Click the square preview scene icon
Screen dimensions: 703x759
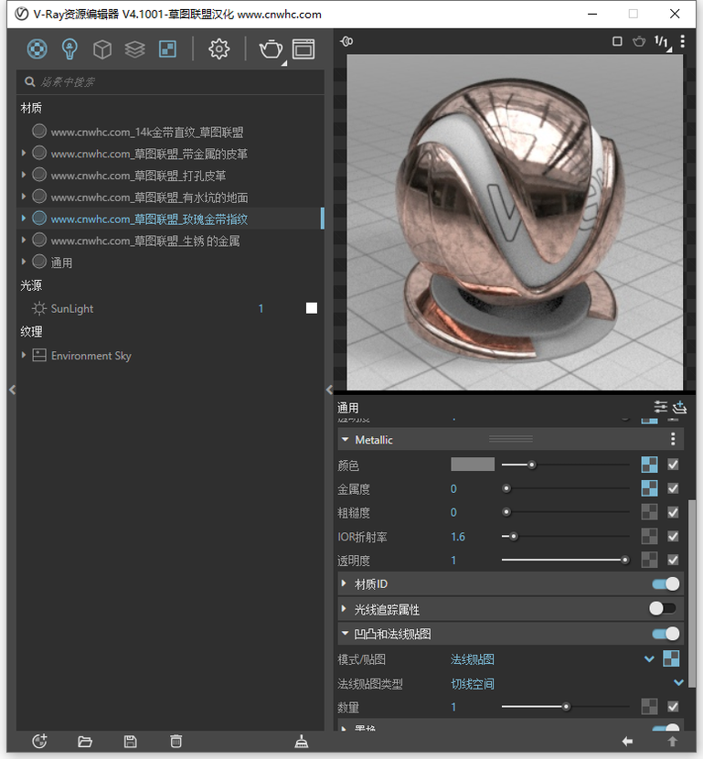coord(617,41)
